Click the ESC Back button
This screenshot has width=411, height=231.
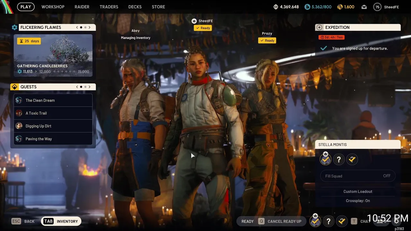pyautogui.click(x=23, y=221)
